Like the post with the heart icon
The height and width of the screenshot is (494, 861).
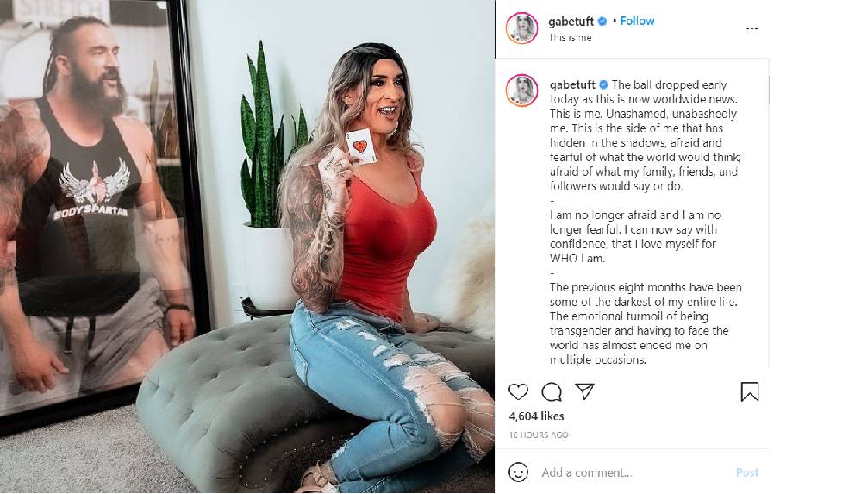point(518,391)
